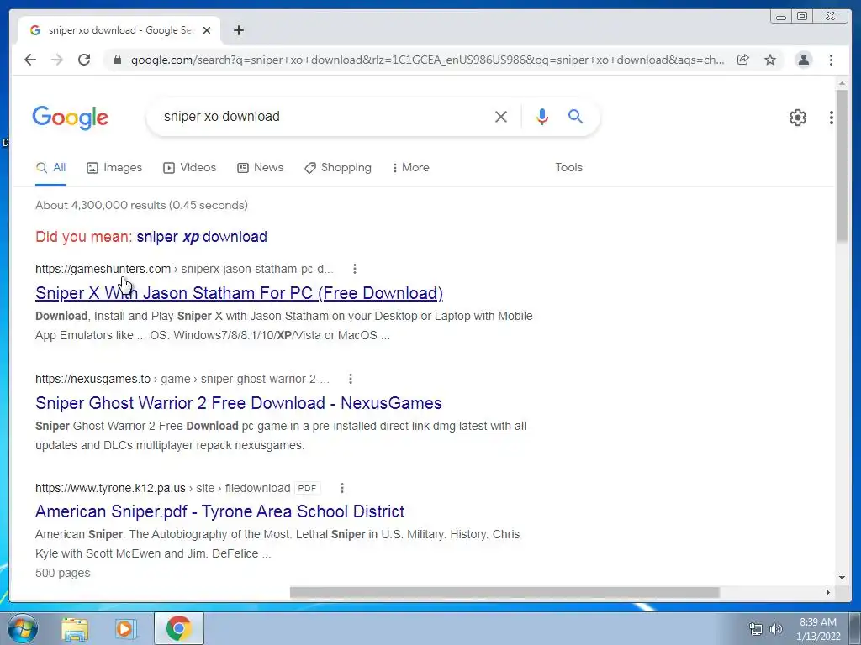861x645 pixels.
Task: Close the sniper xo download tab
Action: [x=207, y=30]
